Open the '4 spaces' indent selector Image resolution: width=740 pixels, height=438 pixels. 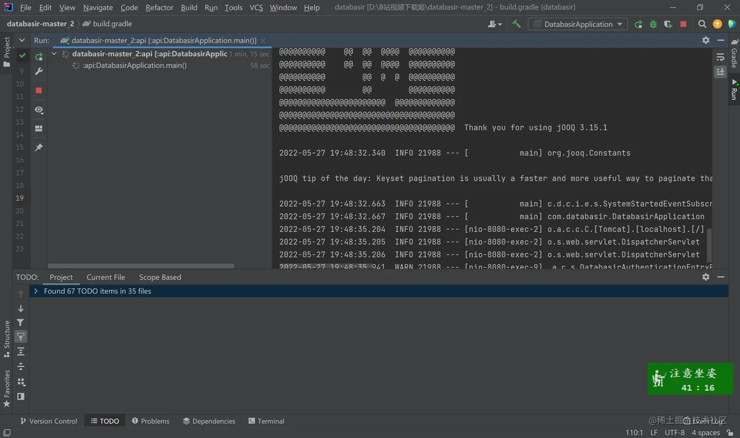(x=706, y=433)
